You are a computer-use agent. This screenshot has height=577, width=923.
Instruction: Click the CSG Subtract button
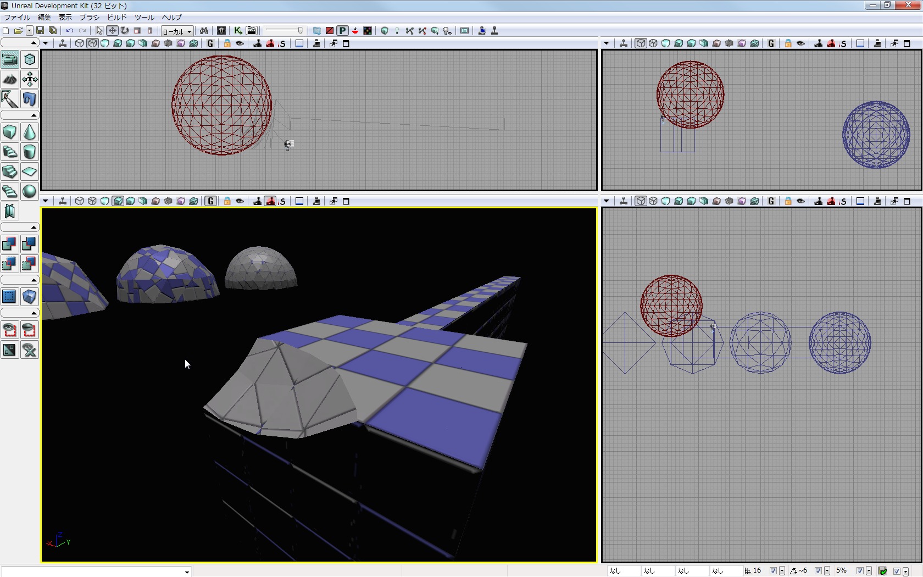click(x=30, y=244)
